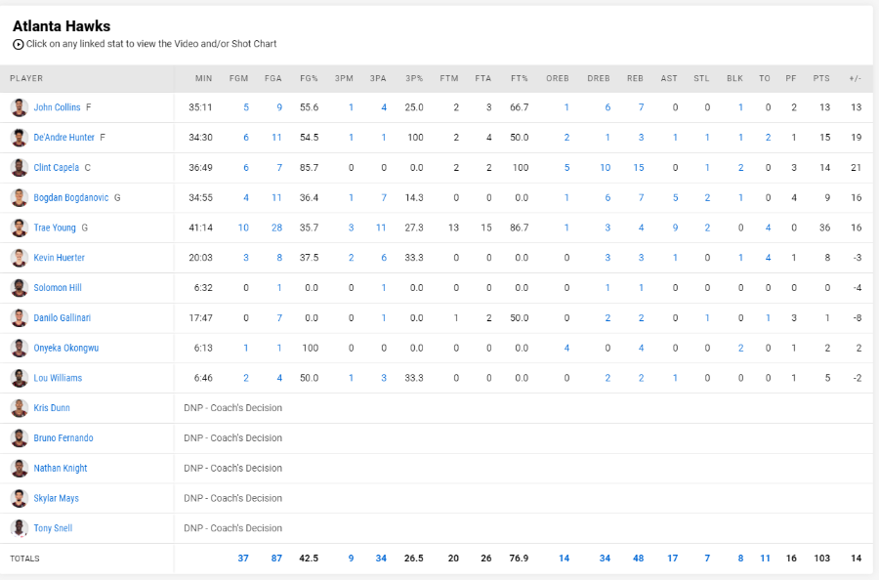The width and height of the screenshot is (879, 580).
Task: Open Bogdan Bogdanovic player link
Action: (x=71, y=198)
